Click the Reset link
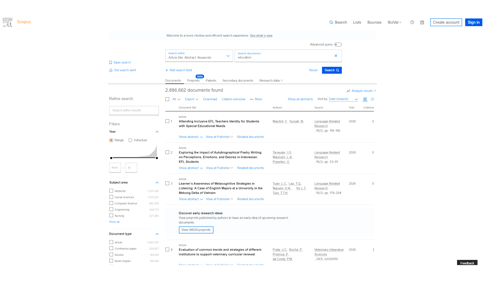Viewport: 487px width, 286px height. pos(313,70)
